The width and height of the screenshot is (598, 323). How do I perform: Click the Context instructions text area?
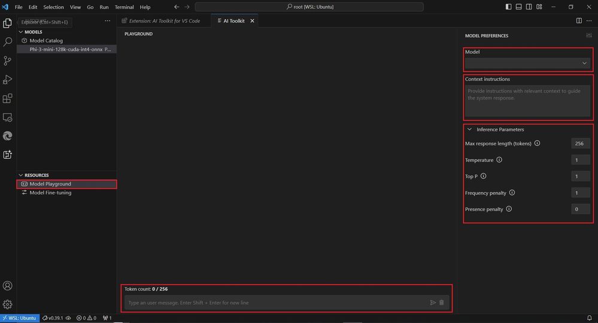point(527,101)
